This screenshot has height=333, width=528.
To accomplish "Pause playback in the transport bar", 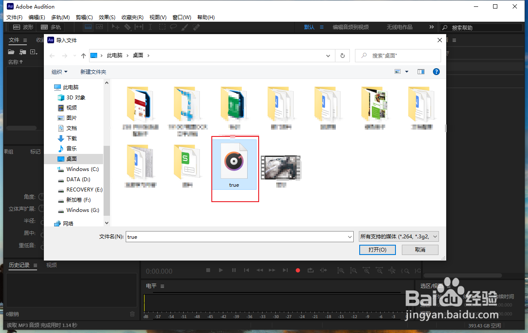I will click(x=234, y=270).
